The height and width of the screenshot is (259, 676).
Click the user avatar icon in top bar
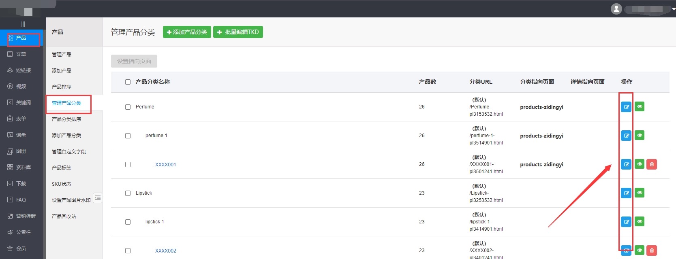pyautogui.click(x=616, y=9)
